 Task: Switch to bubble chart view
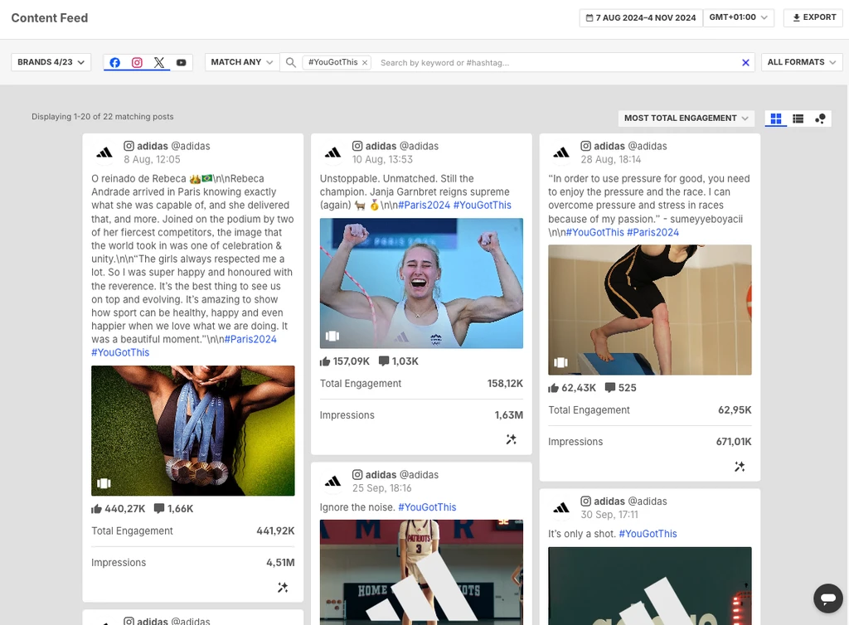click(820, 119)
